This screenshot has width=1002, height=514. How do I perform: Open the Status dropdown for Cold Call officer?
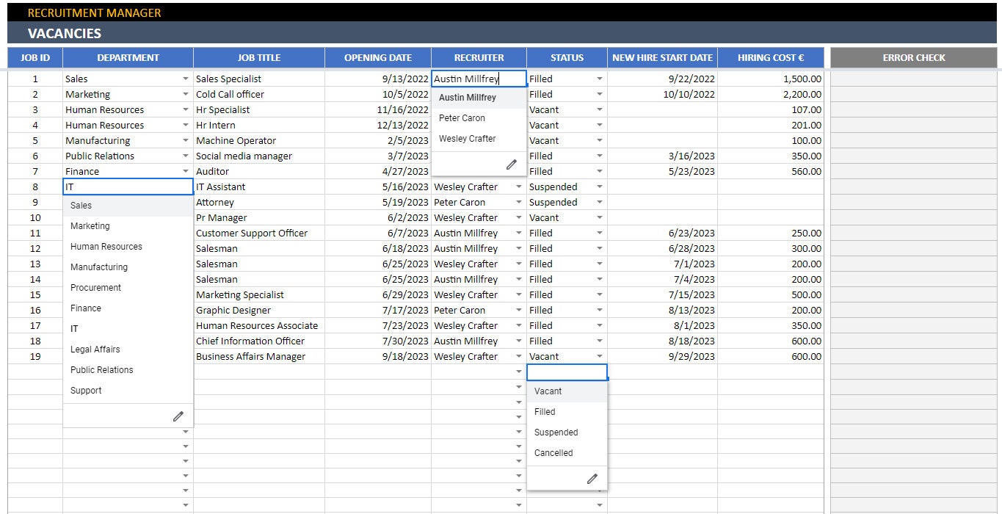599,94
